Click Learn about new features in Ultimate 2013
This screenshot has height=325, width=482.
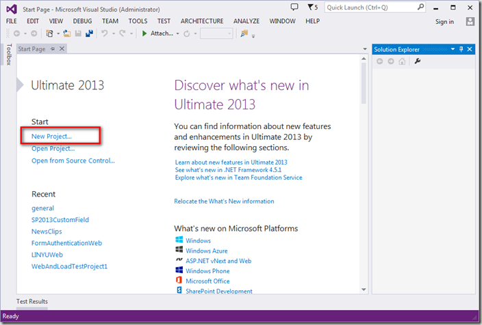pyautogui.click(x=231, y=162)
